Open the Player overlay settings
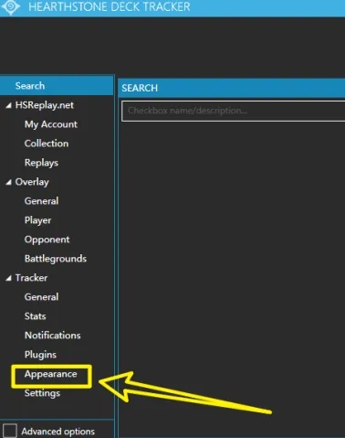Viewport: 345px width, 438px height. [37, 220]
